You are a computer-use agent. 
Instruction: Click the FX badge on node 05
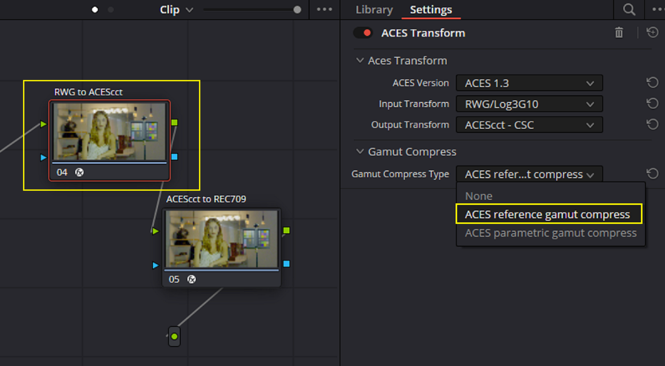click(191, 279)
